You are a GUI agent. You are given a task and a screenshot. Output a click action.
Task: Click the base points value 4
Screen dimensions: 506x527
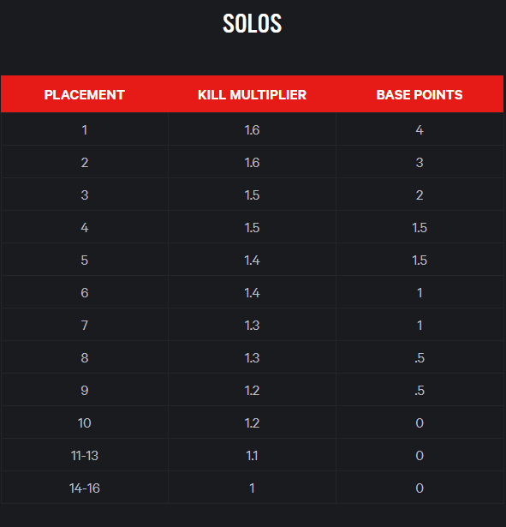(x=420, y=129)
